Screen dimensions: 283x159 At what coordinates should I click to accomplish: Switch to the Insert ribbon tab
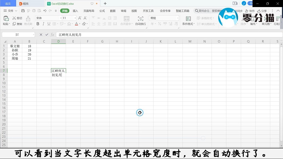coord(75,11)
